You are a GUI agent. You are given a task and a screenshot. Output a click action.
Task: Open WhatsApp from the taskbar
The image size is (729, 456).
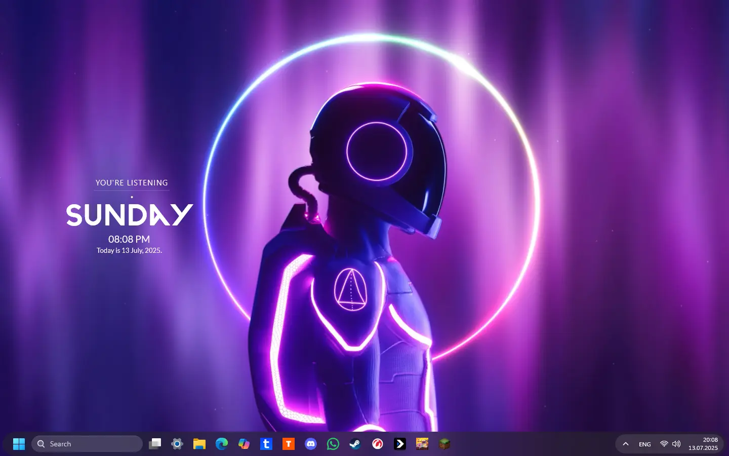333,444
